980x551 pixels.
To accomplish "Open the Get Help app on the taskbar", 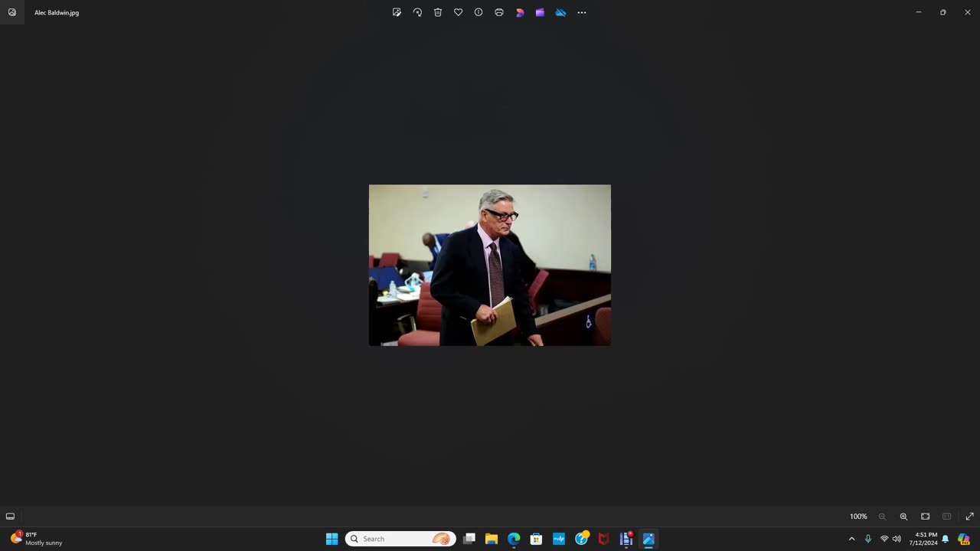I will [582, 539].
